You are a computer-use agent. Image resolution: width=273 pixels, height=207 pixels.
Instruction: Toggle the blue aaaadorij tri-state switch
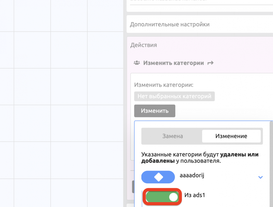[x=158, y=177]
